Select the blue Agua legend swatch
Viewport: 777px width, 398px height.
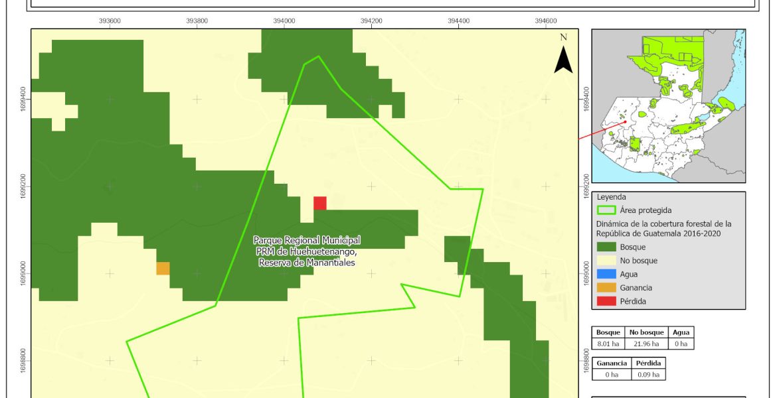click(x=606, y=274)
